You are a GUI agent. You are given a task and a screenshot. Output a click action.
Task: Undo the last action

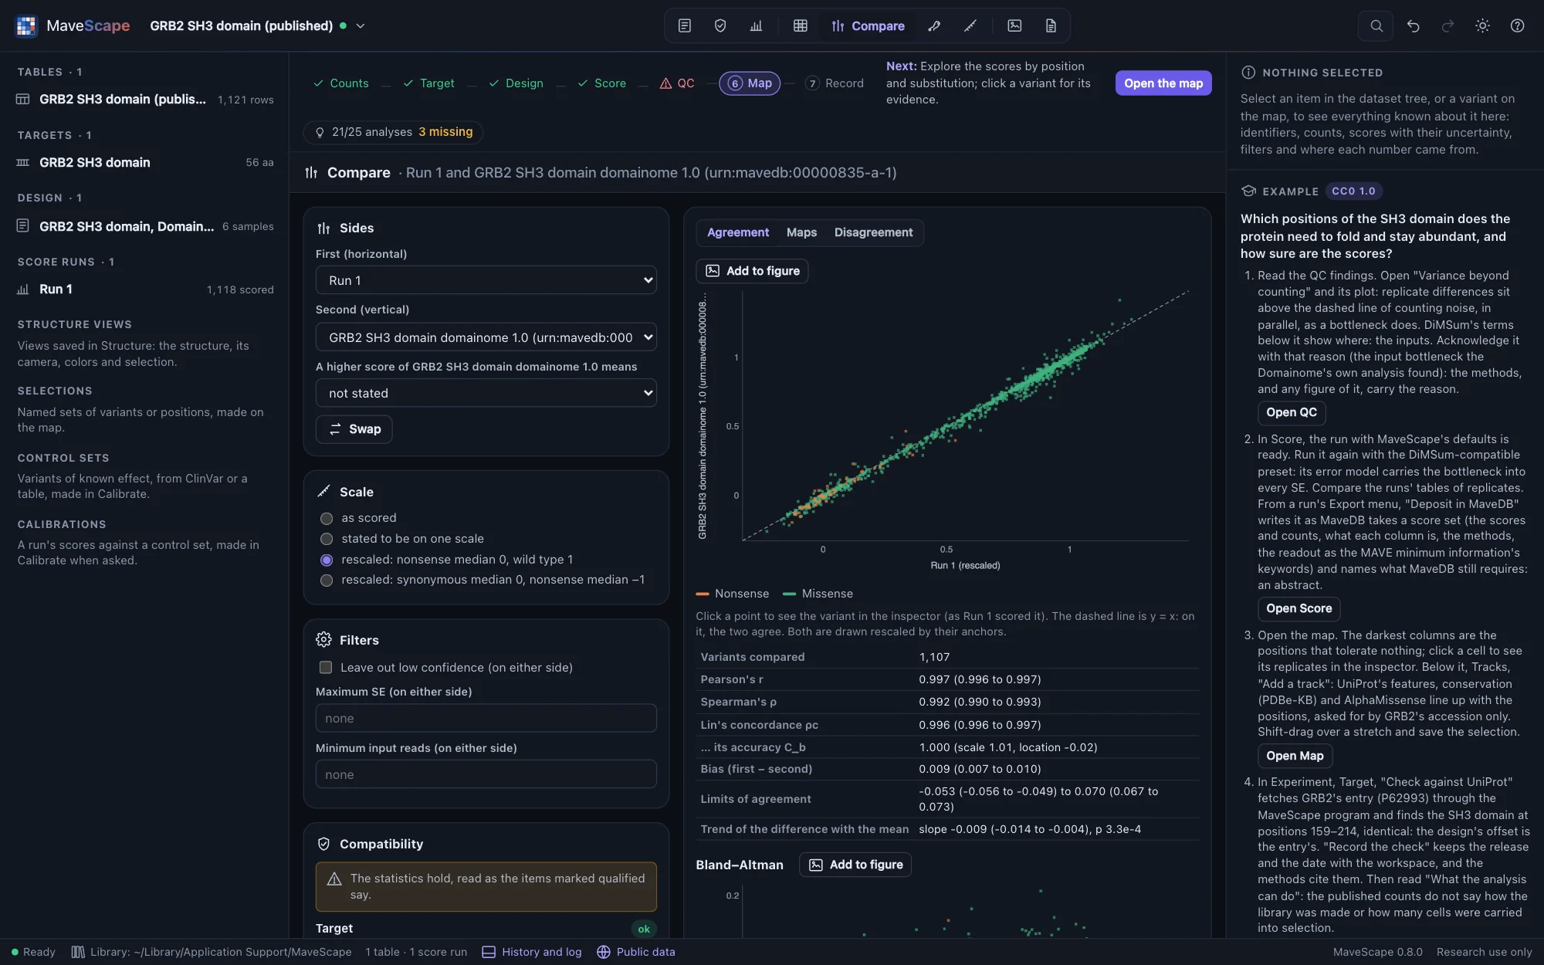(x=1413, y=25)
